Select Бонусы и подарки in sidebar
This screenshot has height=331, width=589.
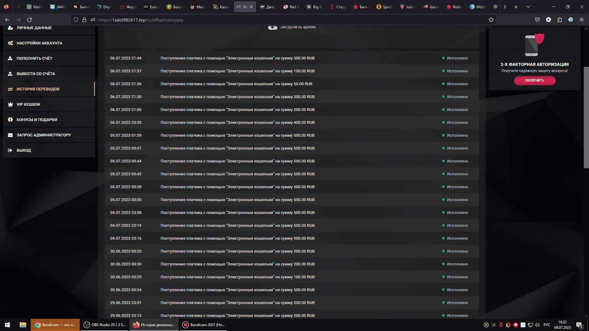point(37,120)
